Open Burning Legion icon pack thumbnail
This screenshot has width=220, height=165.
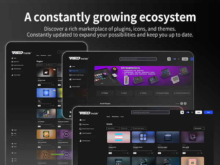168,137
